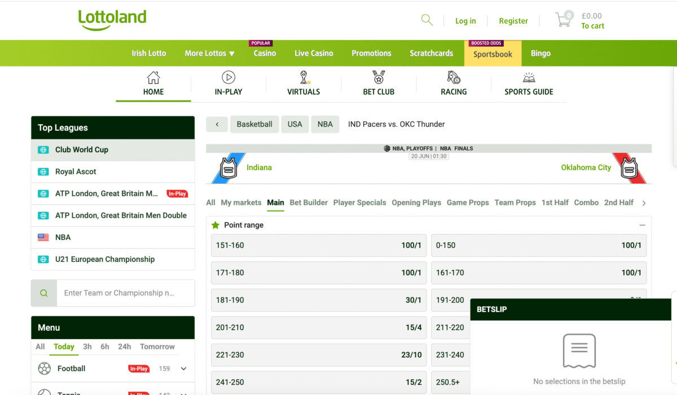Open Royal Ascot in Top Leagues

pyautogui.click(x=113, y=172)
